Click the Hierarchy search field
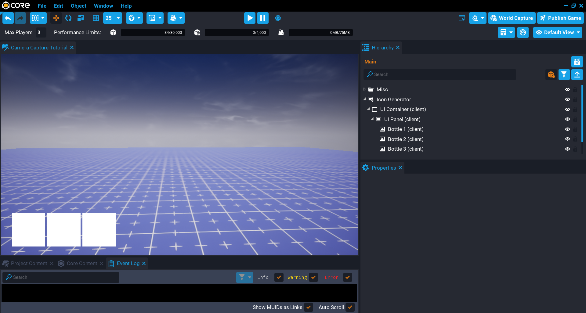586x313 pixels. (x=440, y=74)
